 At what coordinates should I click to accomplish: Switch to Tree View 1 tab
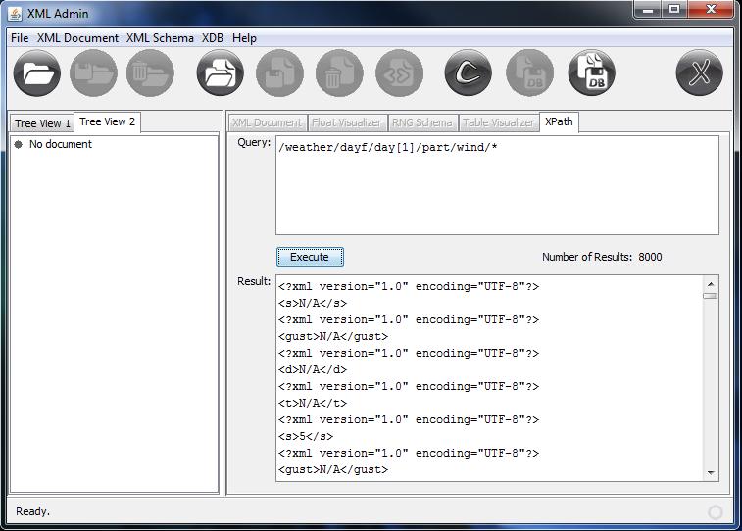click(x=42, y=123)
